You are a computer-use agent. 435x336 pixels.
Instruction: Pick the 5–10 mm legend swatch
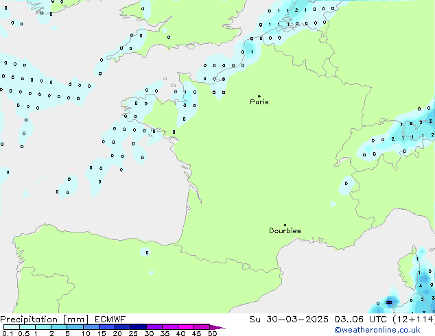75,327
